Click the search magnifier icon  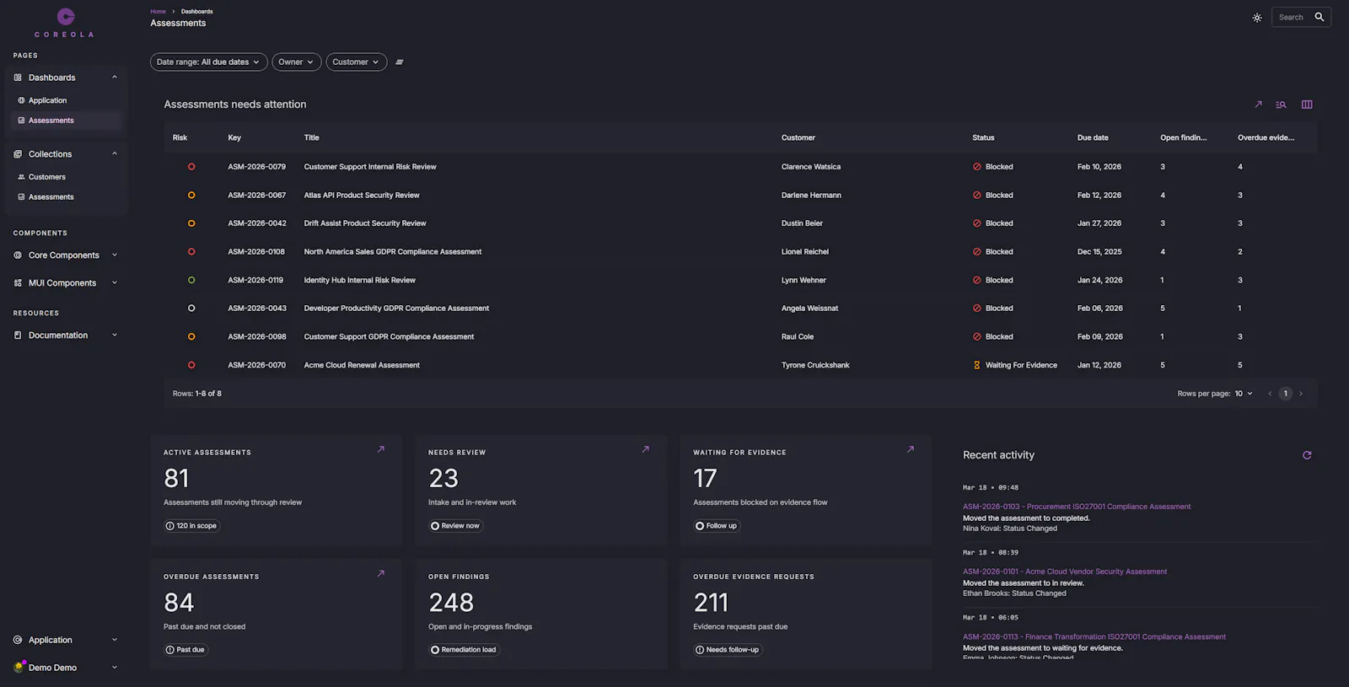(x=1319, y=17)
